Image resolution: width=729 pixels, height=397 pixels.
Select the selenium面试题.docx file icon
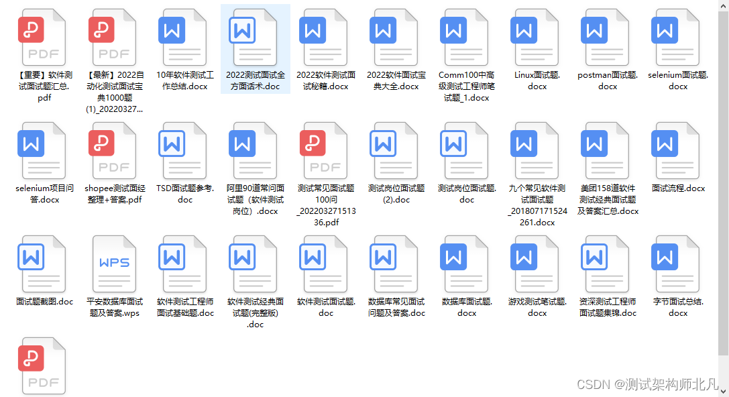click(677, 37)
